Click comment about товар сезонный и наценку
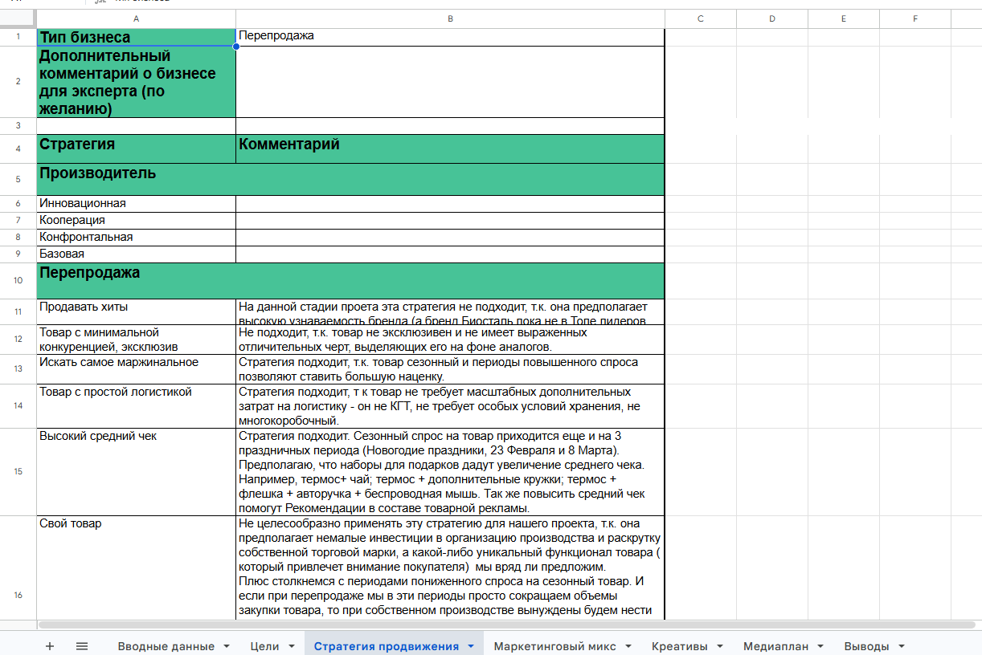The image size is (982, 655). tap(450, 369)
